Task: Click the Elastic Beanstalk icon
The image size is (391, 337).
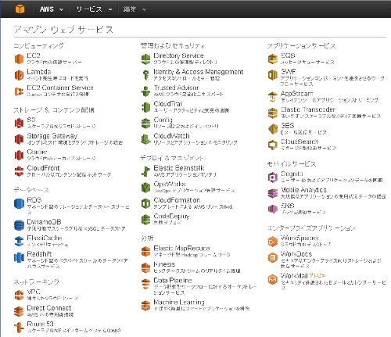Action: pos(145,171)
